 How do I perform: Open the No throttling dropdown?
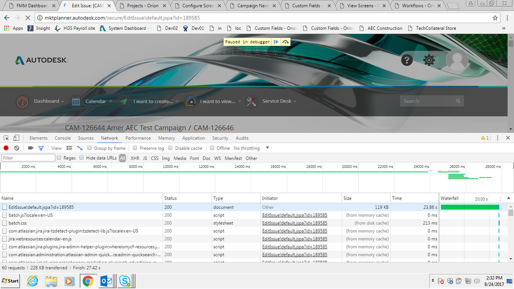pyautogui.click(x=251, y=148)
